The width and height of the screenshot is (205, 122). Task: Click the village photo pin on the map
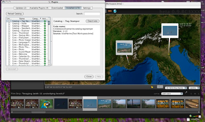click(124, 48)
